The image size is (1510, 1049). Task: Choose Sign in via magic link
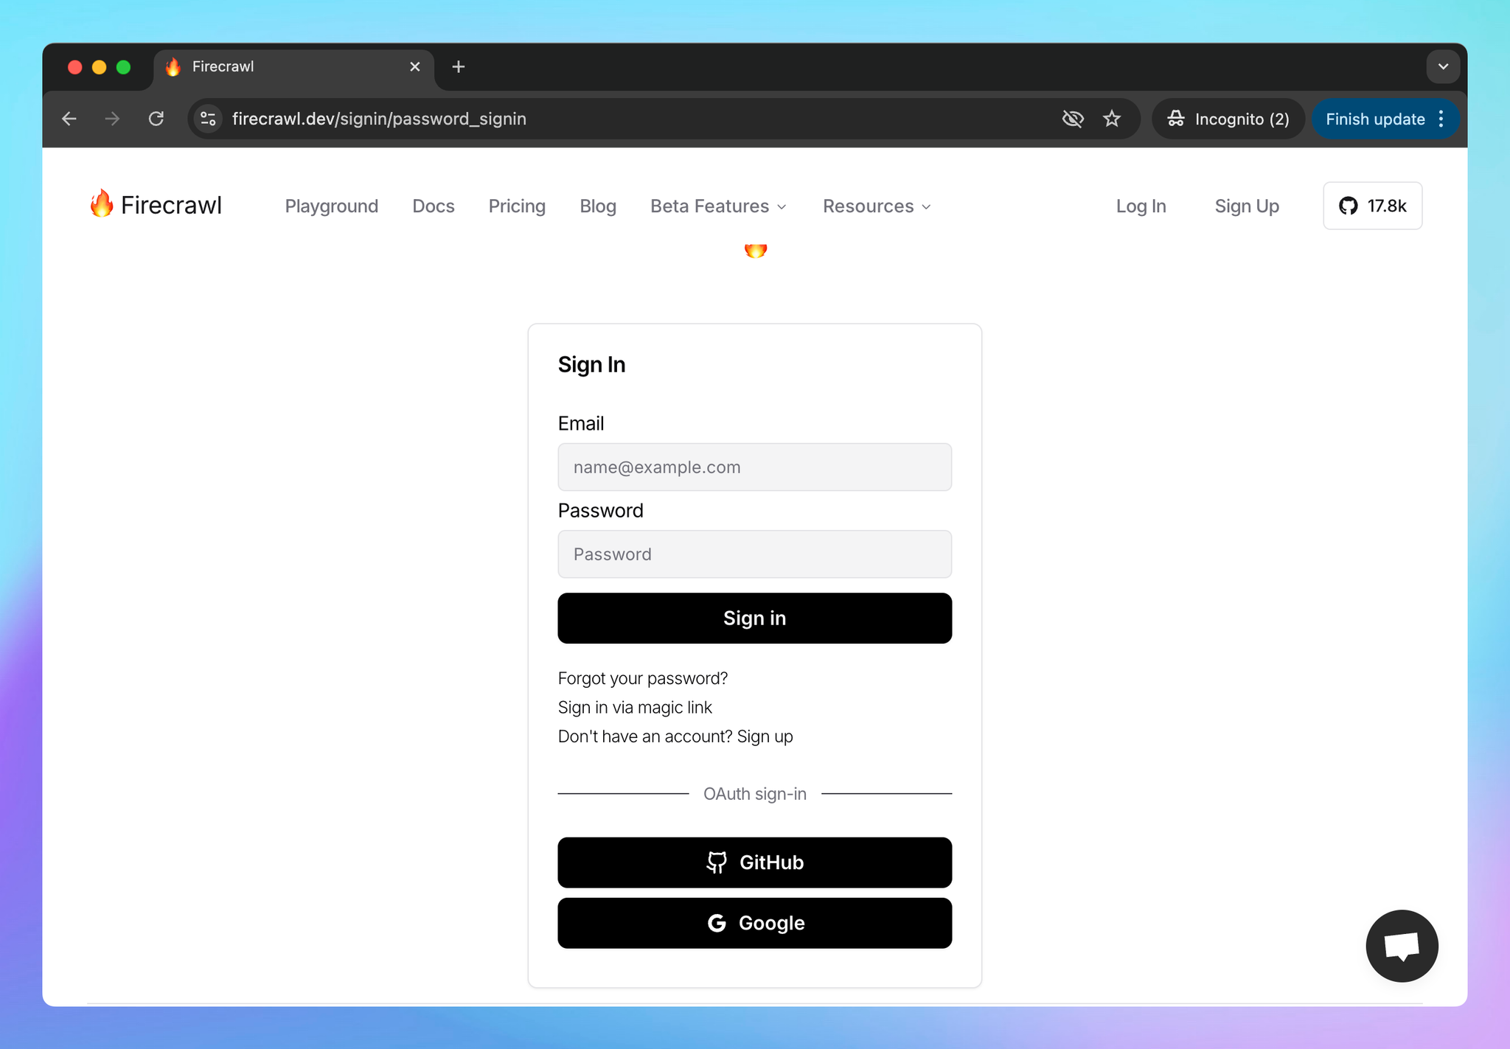pyautogui.click(x=635, y=707)
